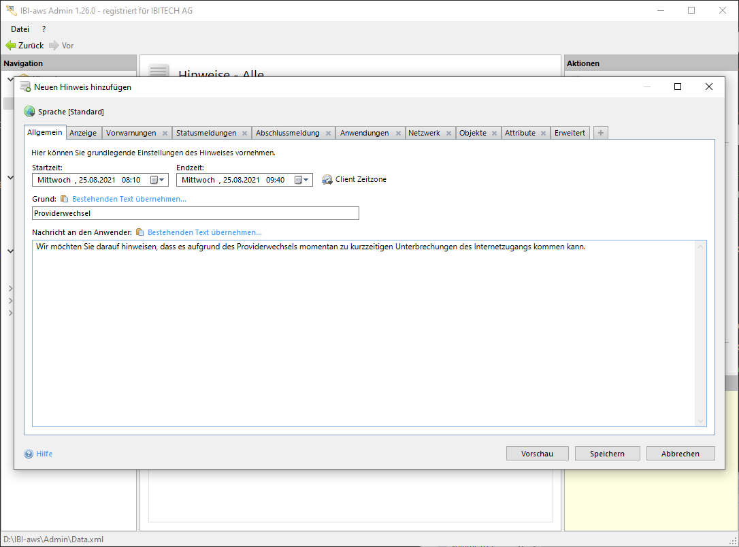
Task: Click the clipboard icon next to Grund
Action: 65,199
